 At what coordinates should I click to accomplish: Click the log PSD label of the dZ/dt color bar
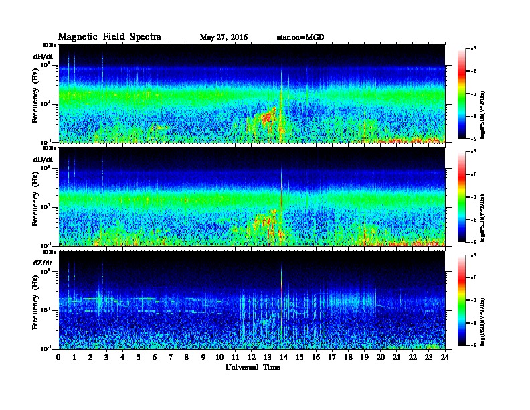(483, 322)
